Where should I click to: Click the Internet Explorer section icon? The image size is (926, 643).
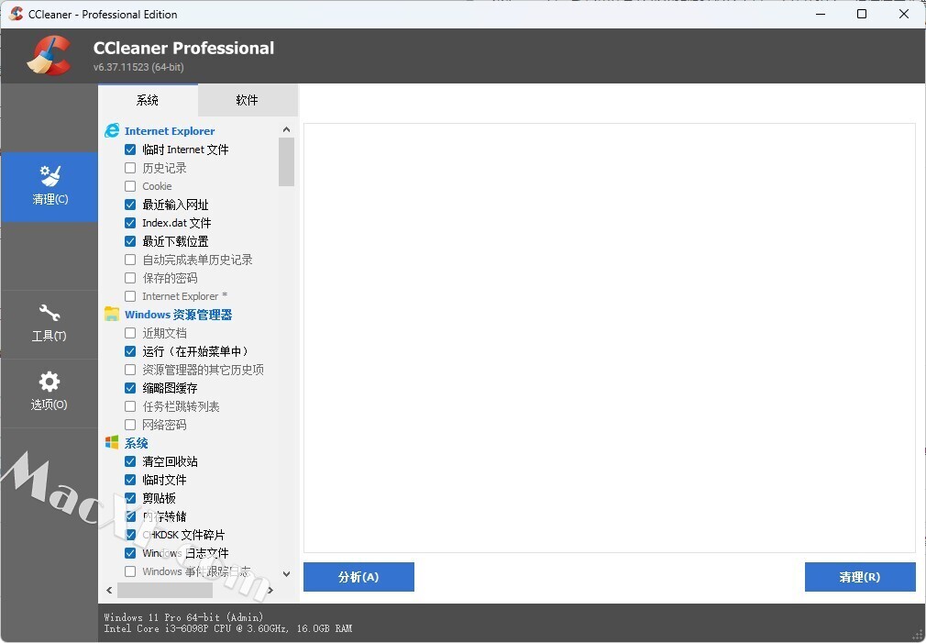tap(112, 130)
